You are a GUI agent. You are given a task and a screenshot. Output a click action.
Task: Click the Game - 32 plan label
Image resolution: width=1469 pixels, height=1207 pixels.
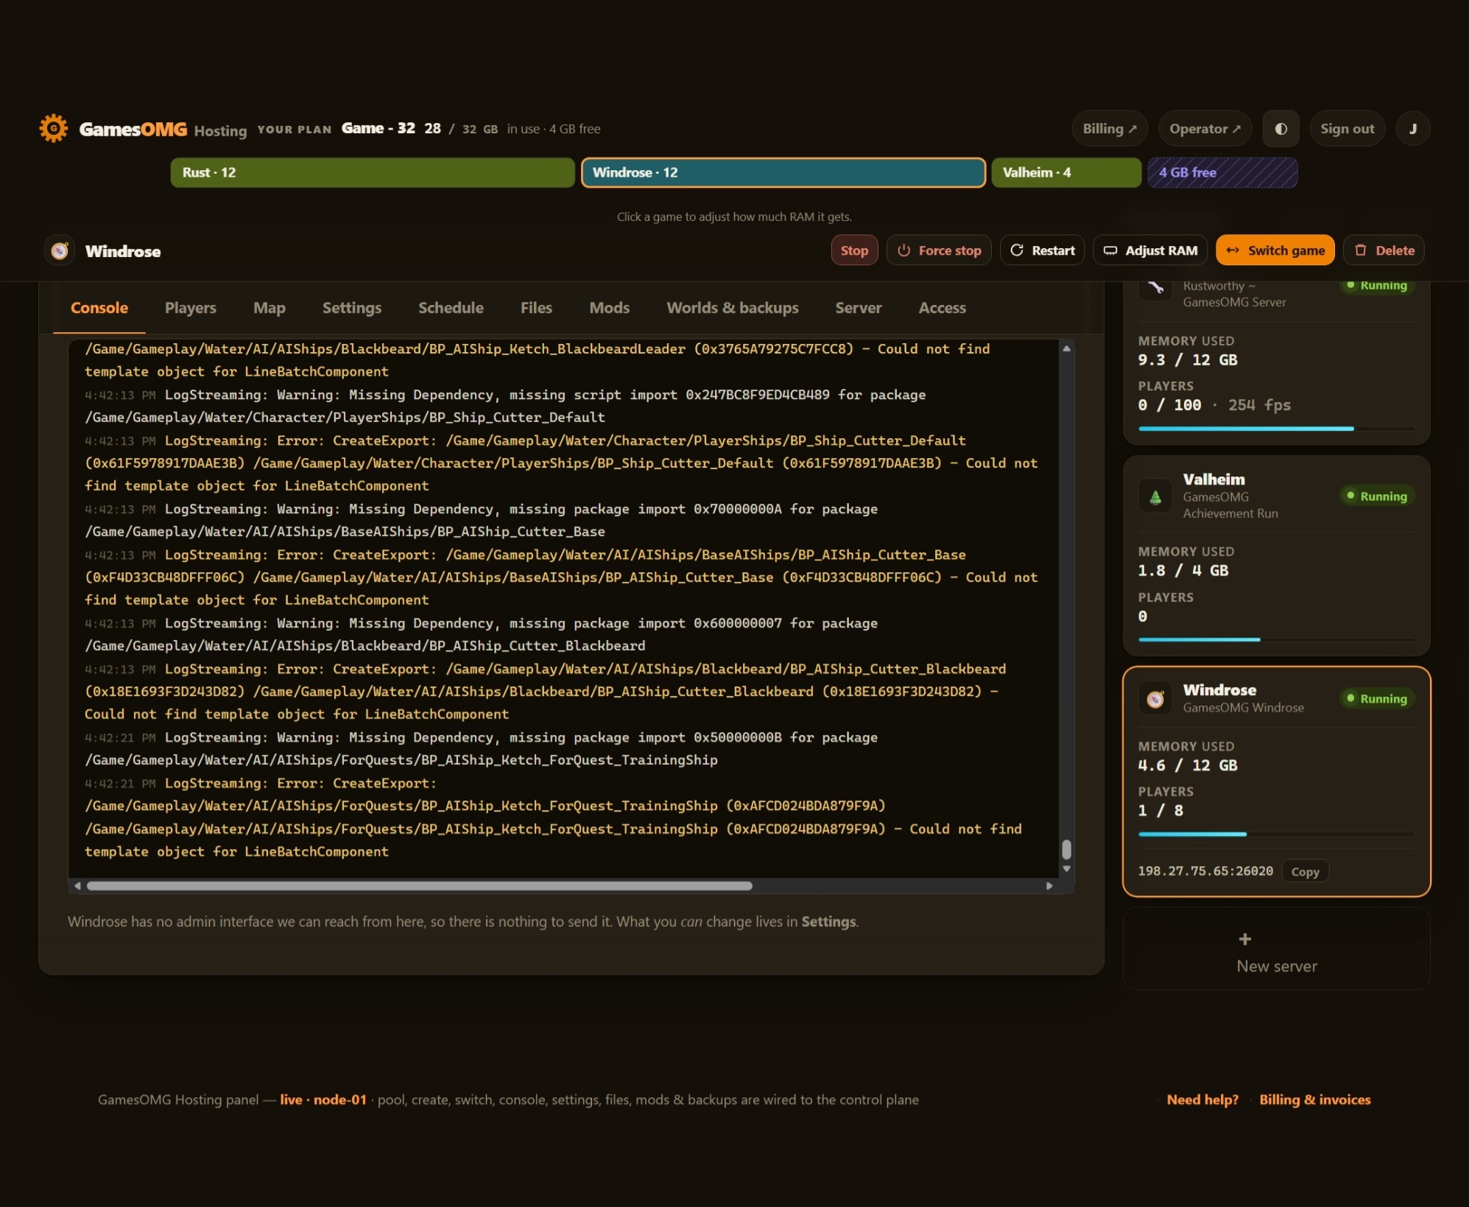point(378,128)
